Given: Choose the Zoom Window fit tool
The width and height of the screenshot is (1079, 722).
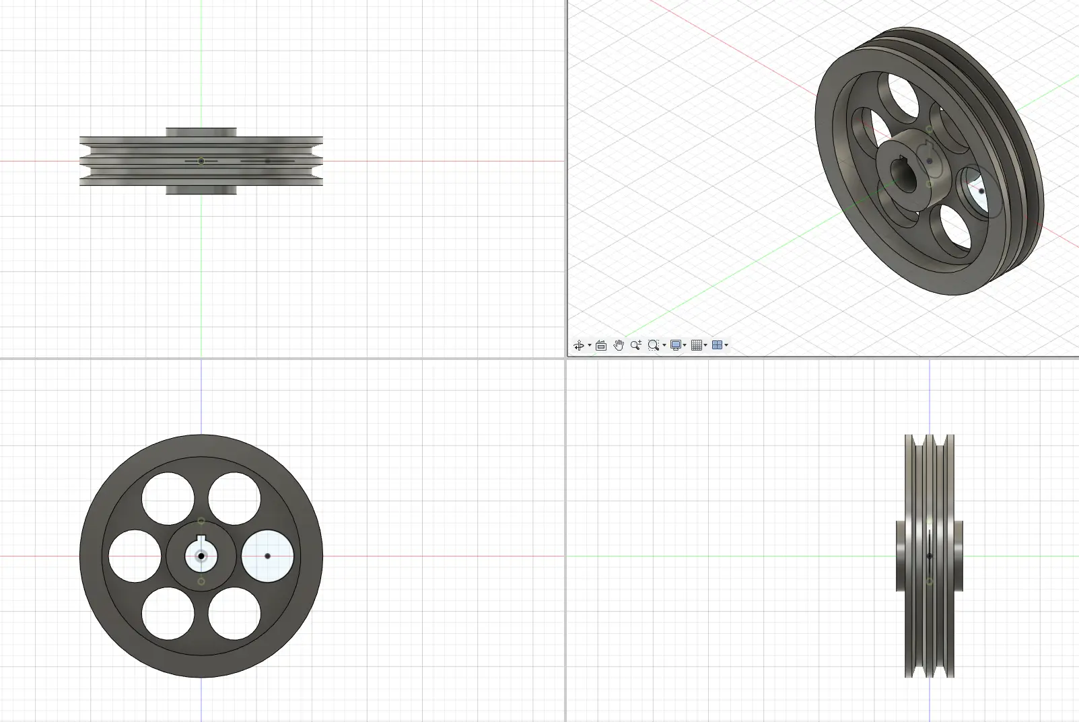Looking at the screenshot, I should 653,346.
